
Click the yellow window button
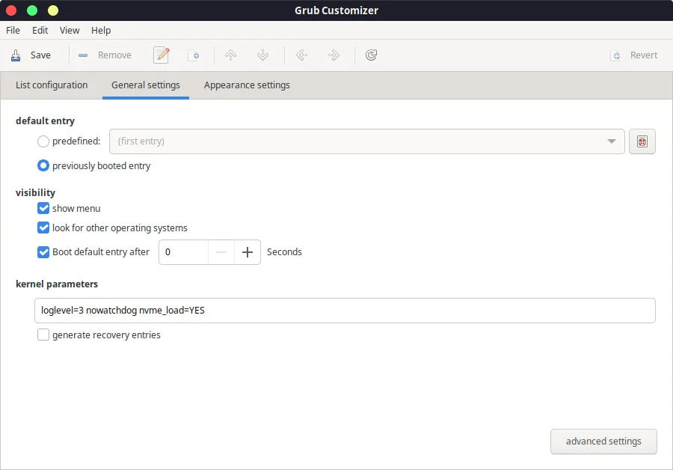pos(53,10)
